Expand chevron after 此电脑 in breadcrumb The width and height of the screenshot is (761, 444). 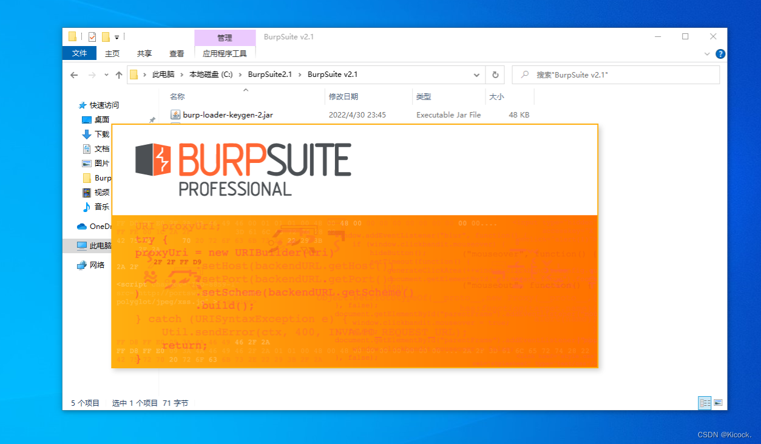(182, 75)
